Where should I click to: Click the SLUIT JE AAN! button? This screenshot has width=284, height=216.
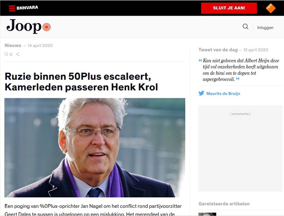(x=229, y=8)
